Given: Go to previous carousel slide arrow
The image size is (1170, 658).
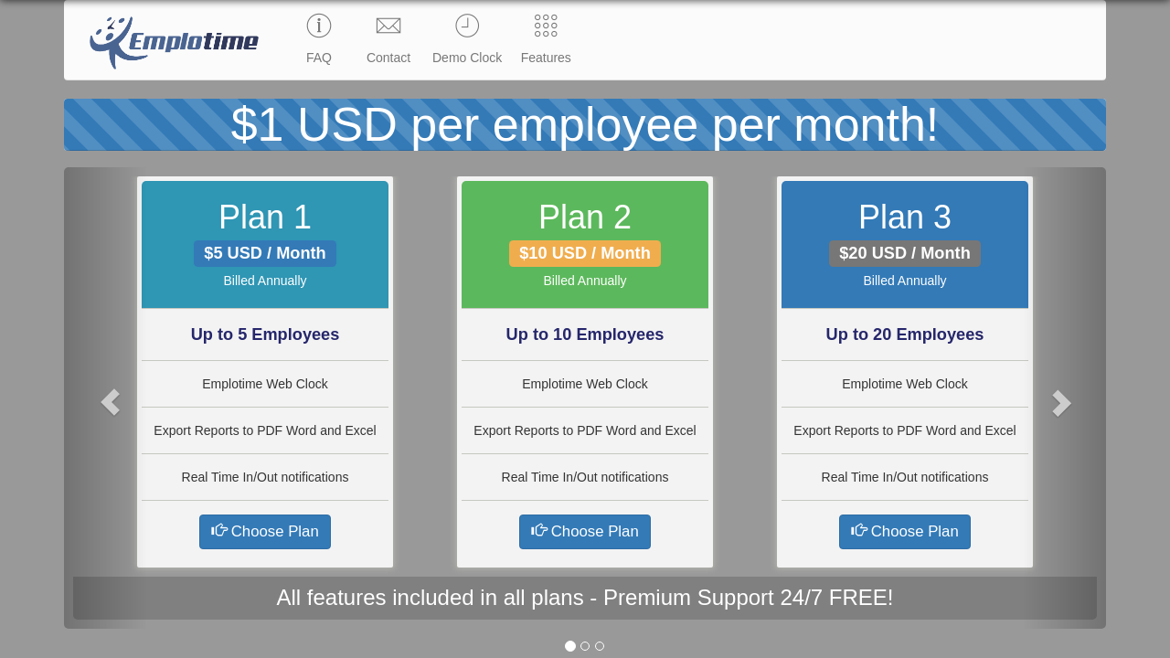Looking at the screenshot, I should pos(111,402).
